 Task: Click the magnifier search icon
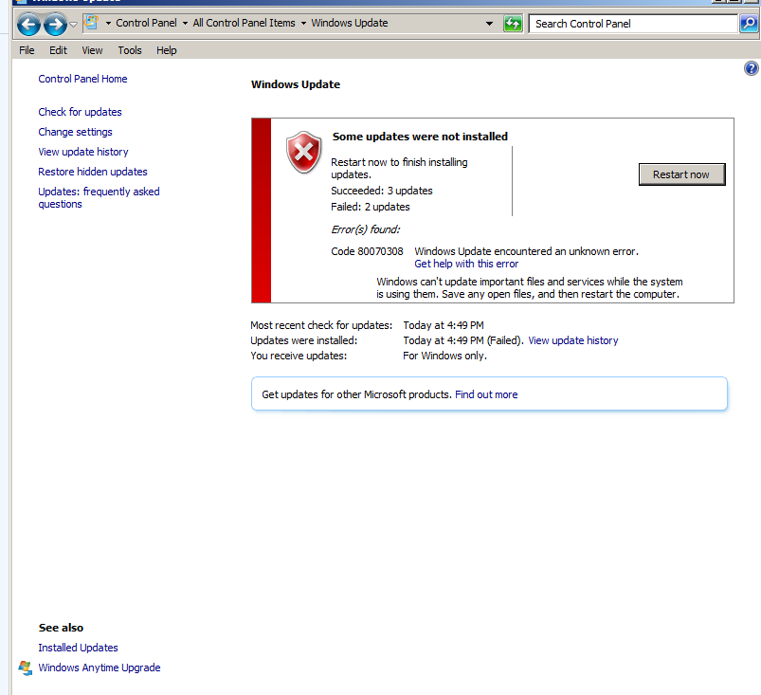749,24
